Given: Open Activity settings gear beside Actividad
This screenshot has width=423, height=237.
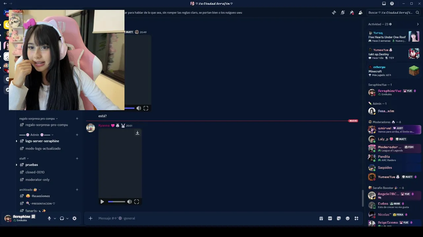Looking at the screenshot, I should pyautogui.click(x=390, y=24).
